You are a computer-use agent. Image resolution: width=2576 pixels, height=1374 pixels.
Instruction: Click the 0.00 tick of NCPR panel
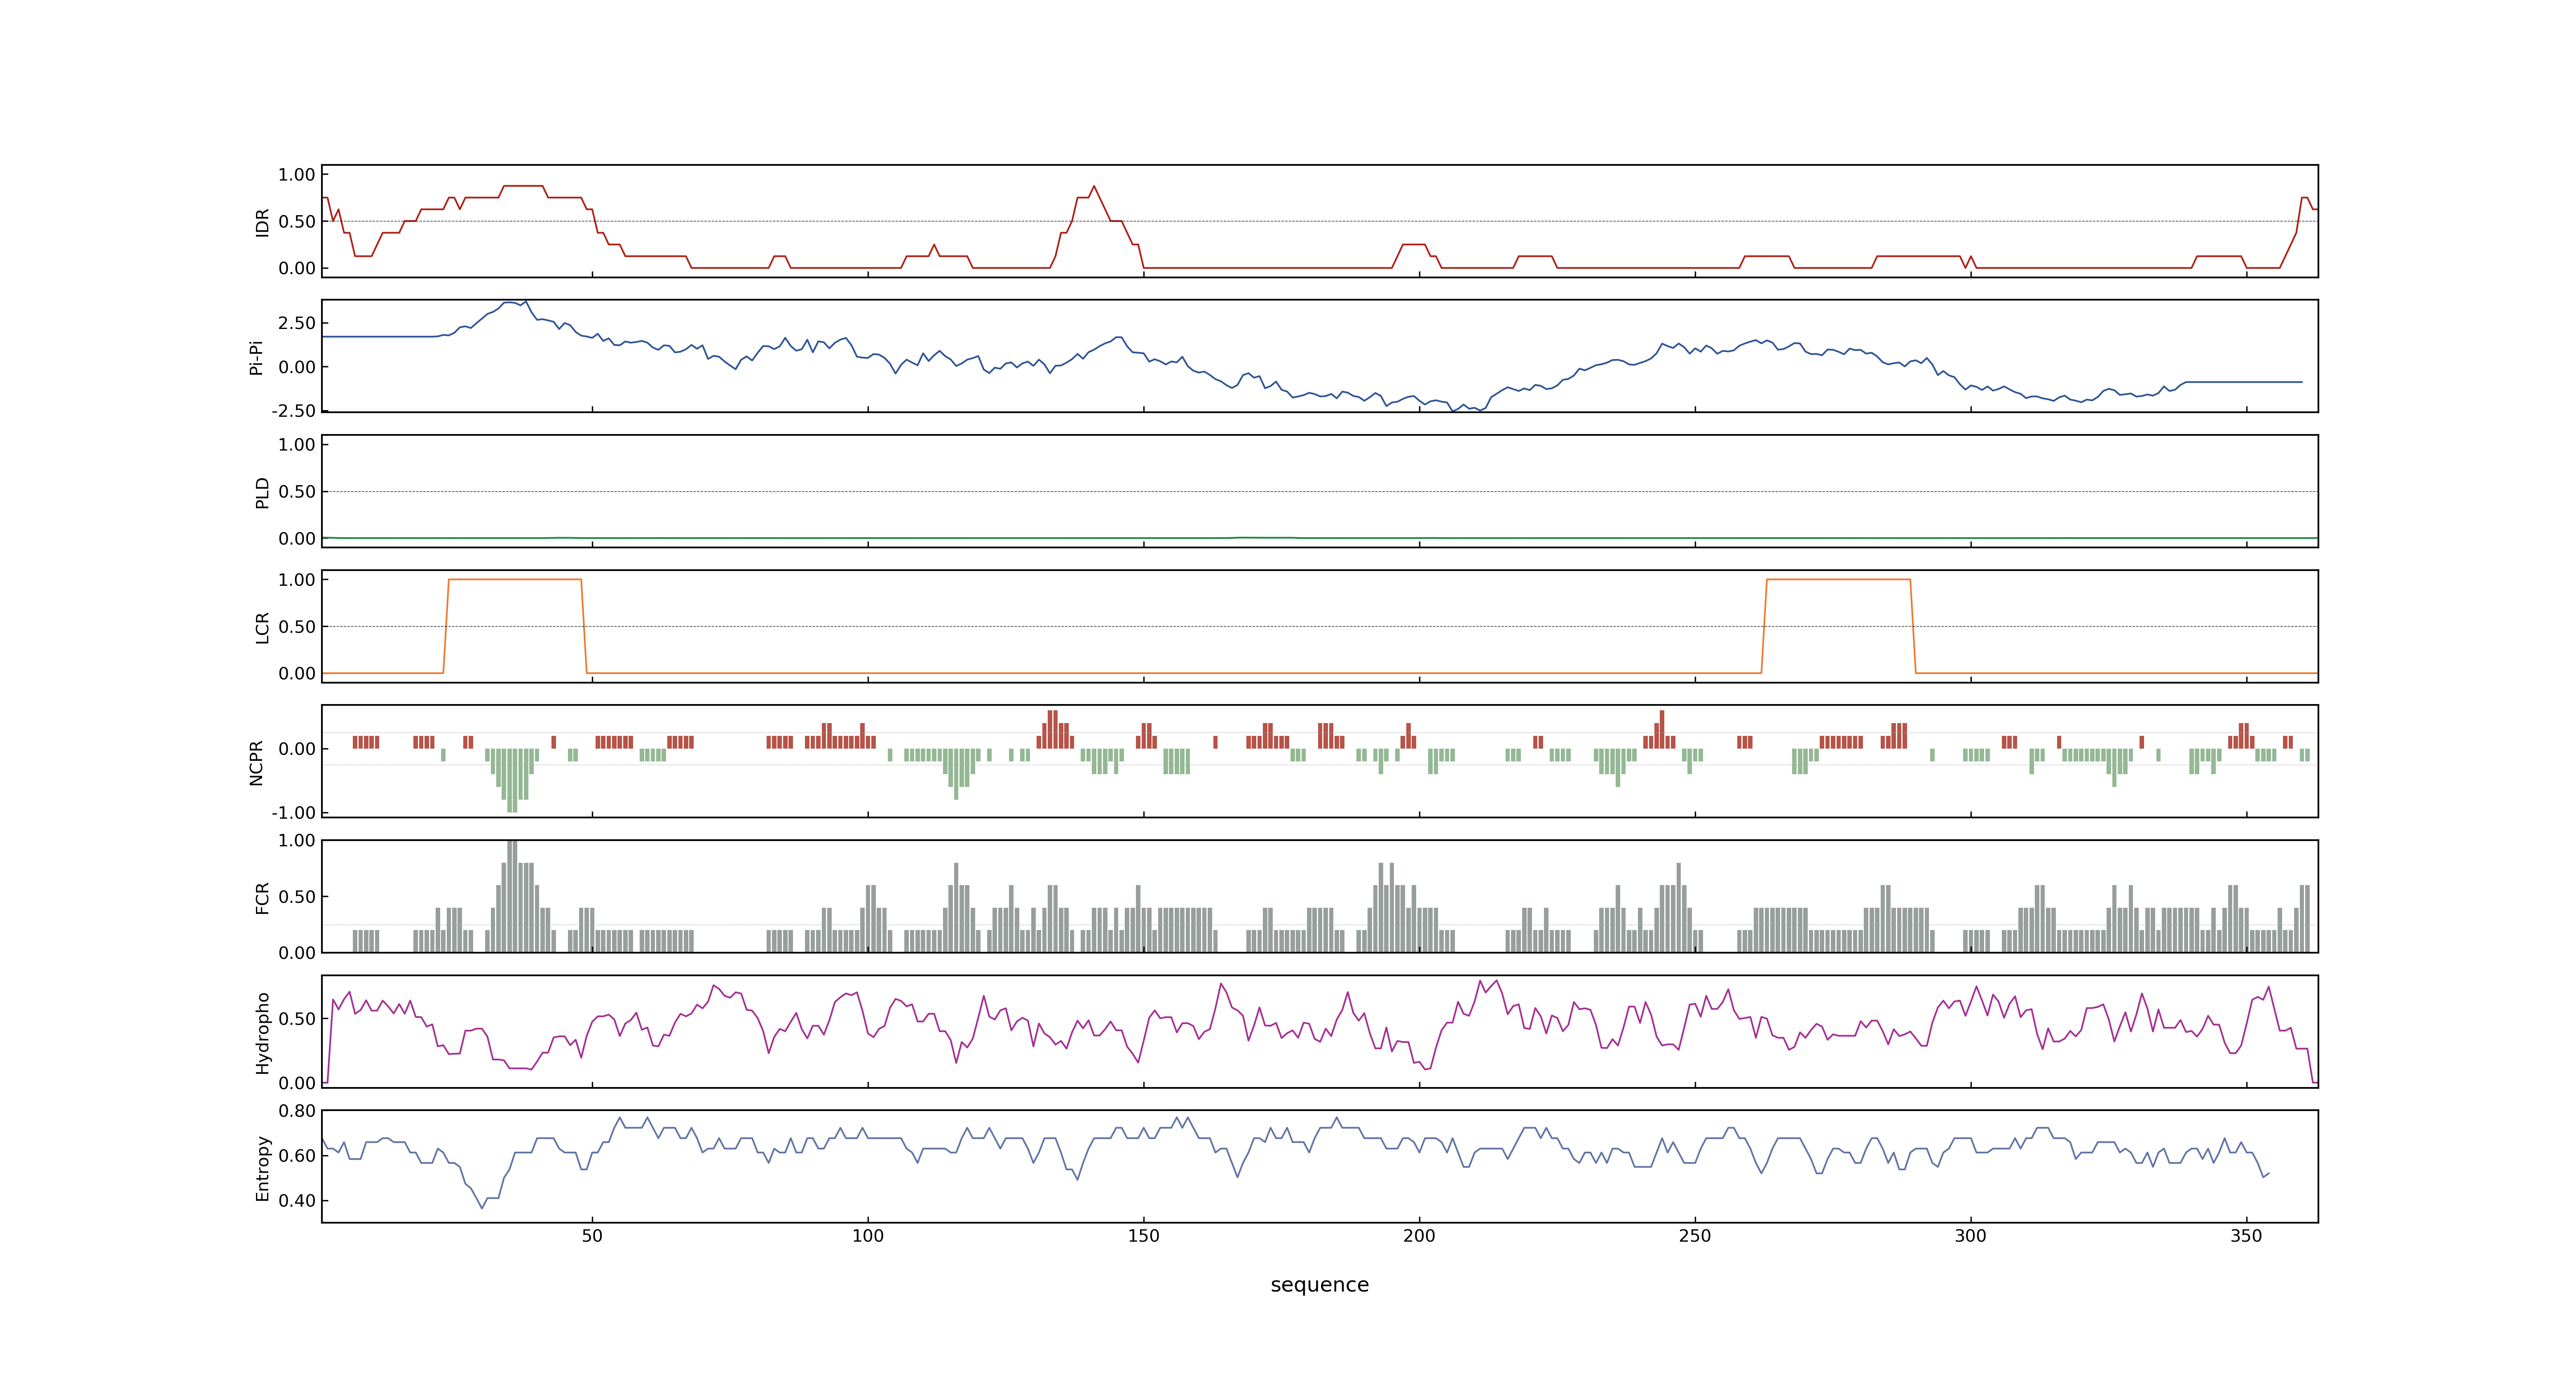click(x=297, y=749)
